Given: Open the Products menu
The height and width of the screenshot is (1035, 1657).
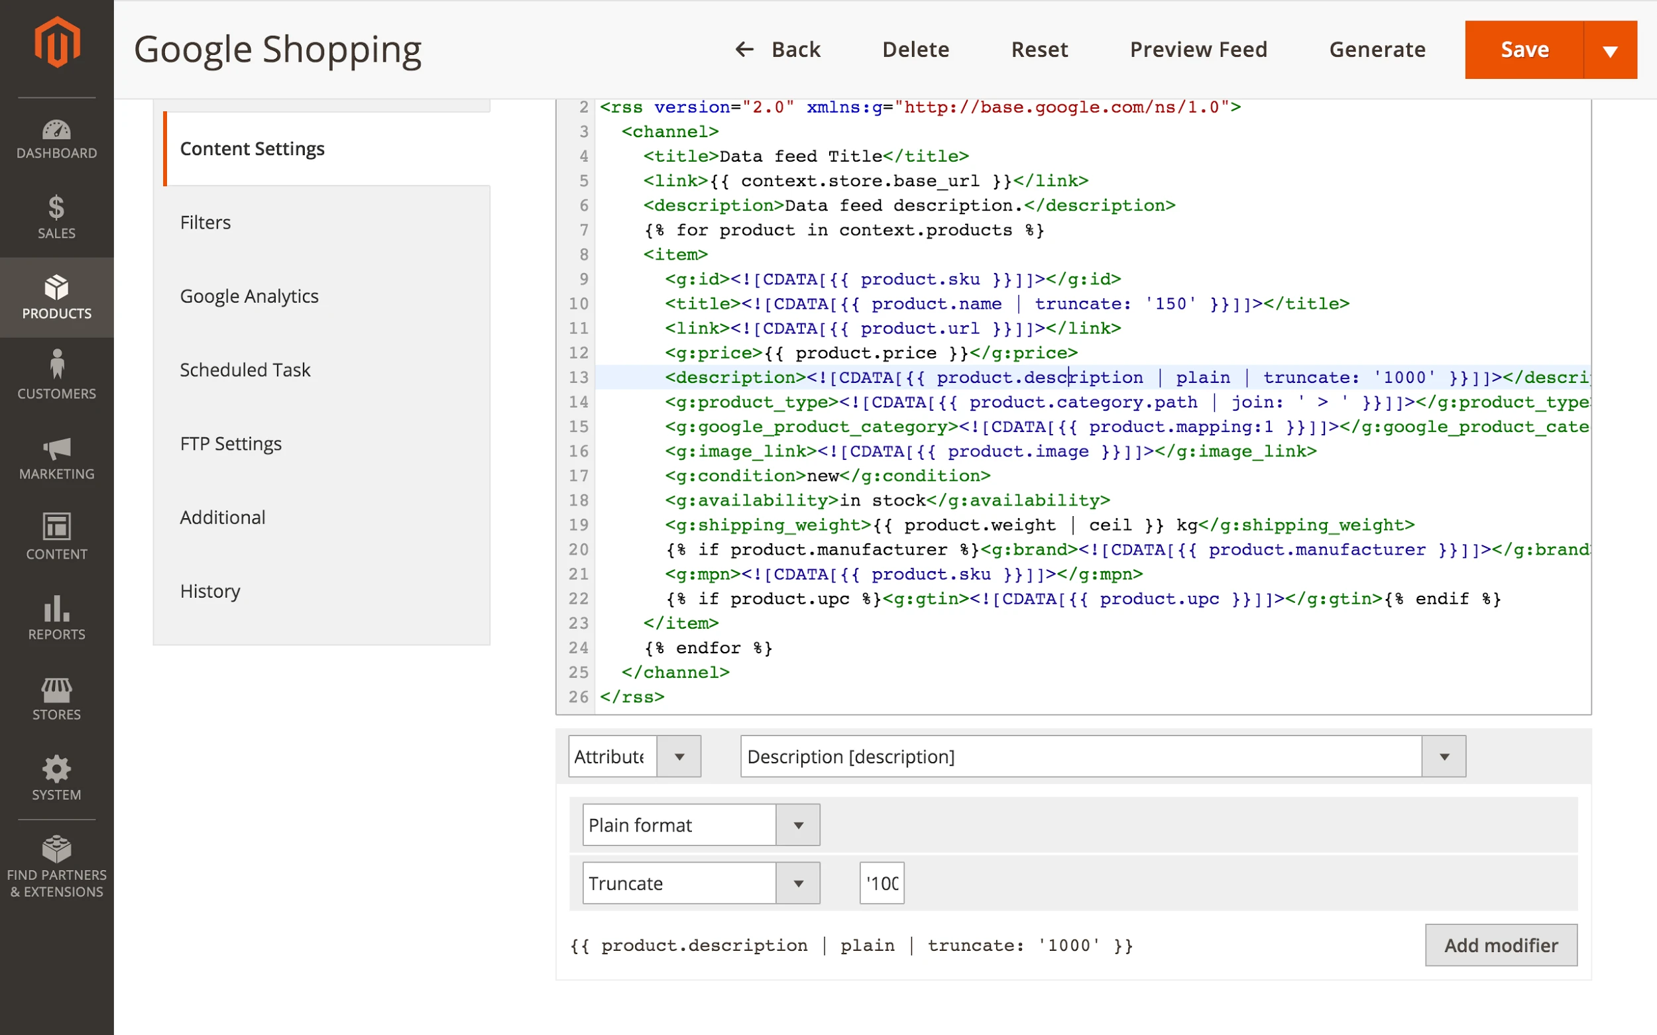Looking at the screenshot, I should coord(56,298).
